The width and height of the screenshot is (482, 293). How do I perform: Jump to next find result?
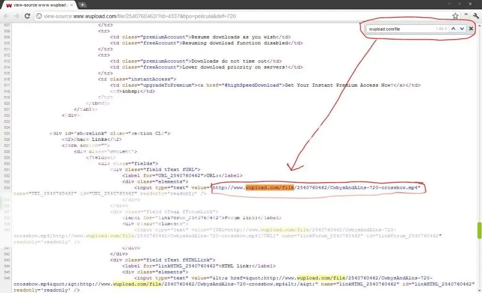[x=462, y=29]
